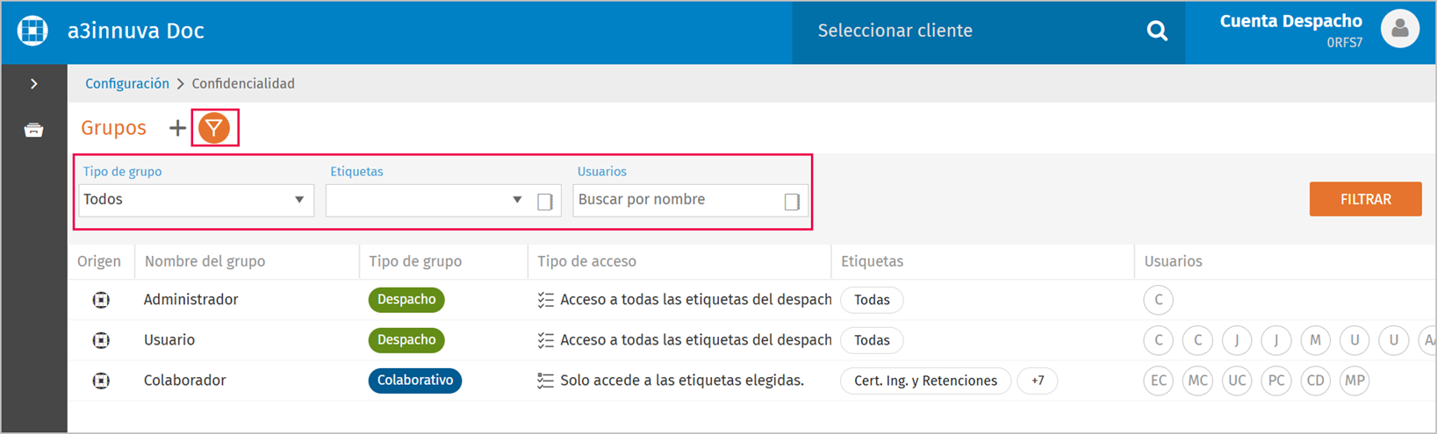
Task: Click the MP user avatar
Action: click(1354, 381)
